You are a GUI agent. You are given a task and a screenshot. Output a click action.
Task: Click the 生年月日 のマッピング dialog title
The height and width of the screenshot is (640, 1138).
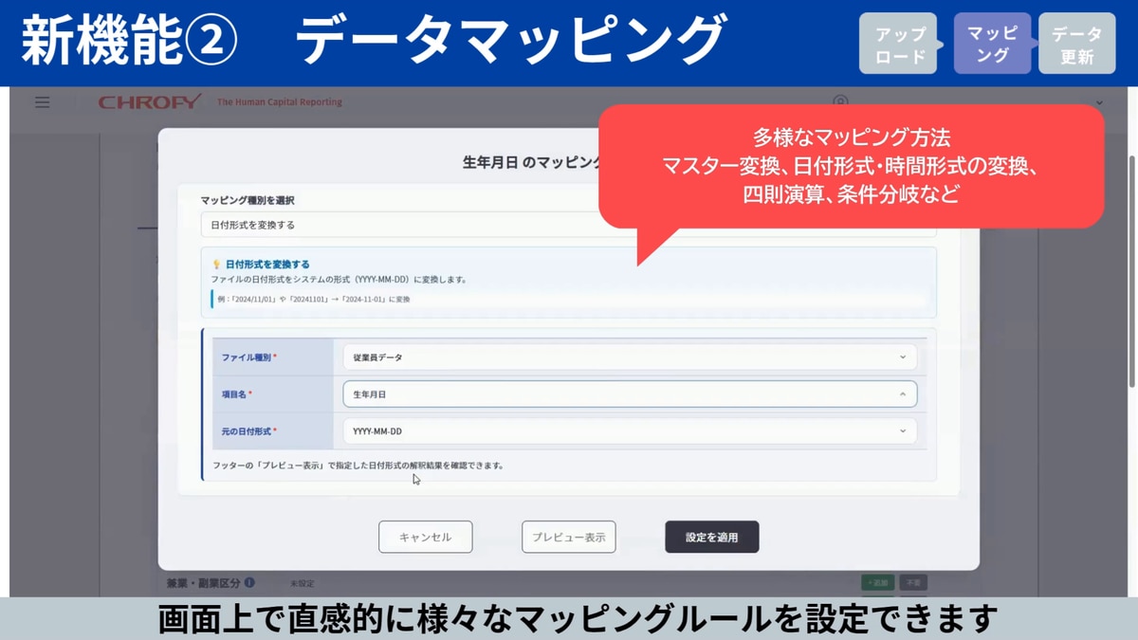pyautogui.click(x=531, y=162)
